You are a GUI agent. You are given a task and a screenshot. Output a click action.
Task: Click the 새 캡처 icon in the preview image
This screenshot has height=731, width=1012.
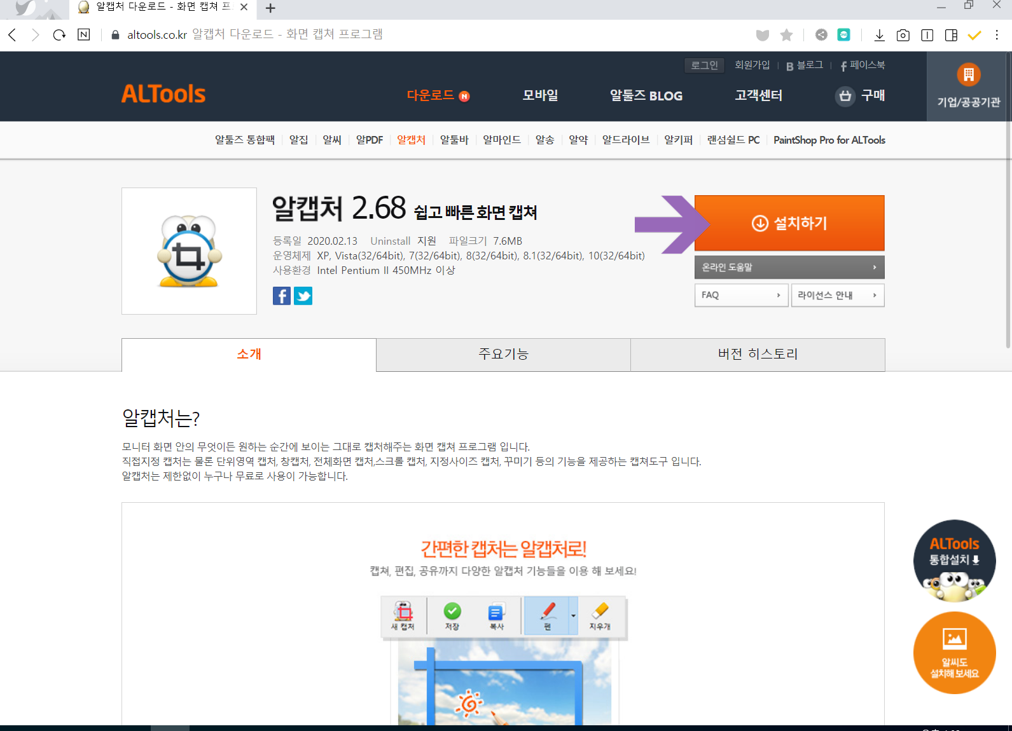click(403, 615)
